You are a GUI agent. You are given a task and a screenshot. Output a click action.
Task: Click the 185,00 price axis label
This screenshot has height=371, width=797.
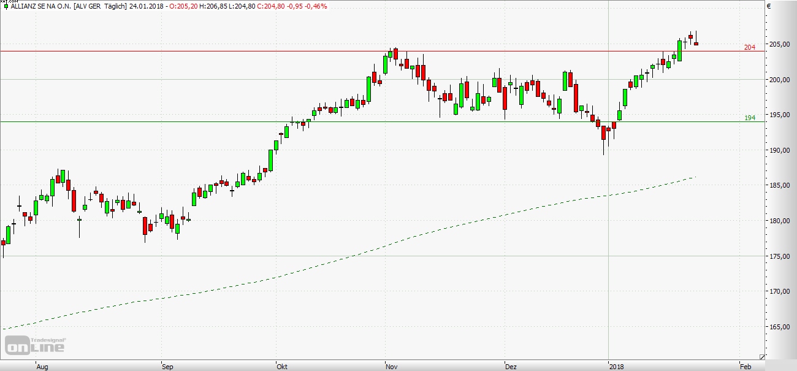780,186
